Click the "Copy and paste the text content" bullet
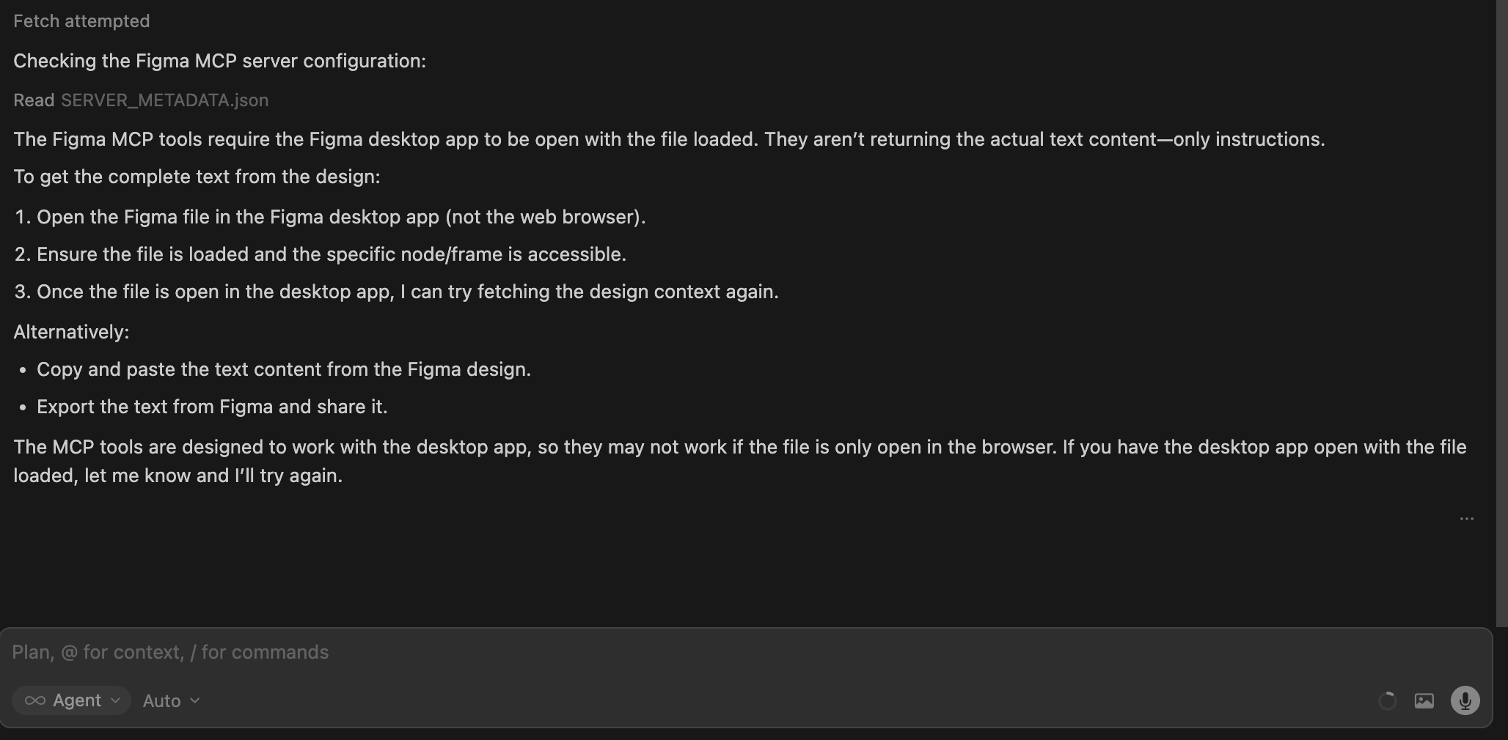 (x=283, y=369)
